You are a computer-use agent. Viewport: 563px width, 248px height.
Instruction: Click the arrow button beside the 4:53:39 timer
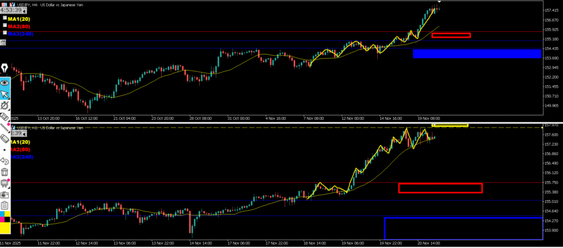click(x=24, y=11)
